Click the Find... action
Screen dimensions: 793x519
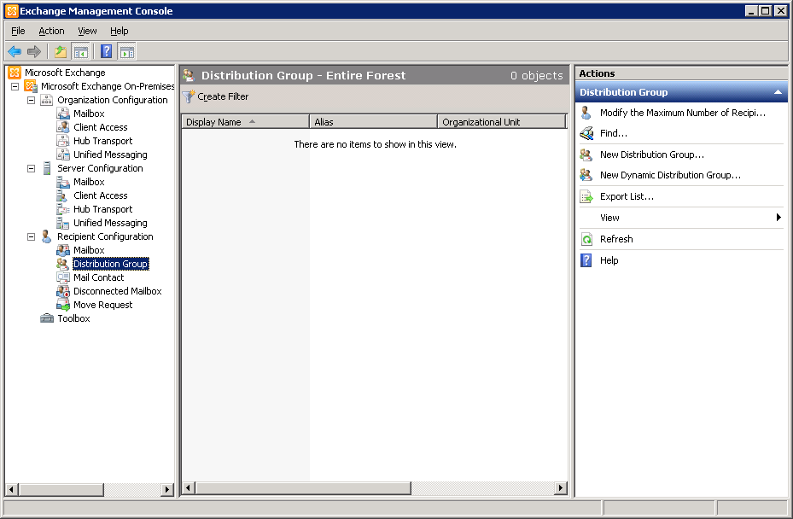pos(614,133)
